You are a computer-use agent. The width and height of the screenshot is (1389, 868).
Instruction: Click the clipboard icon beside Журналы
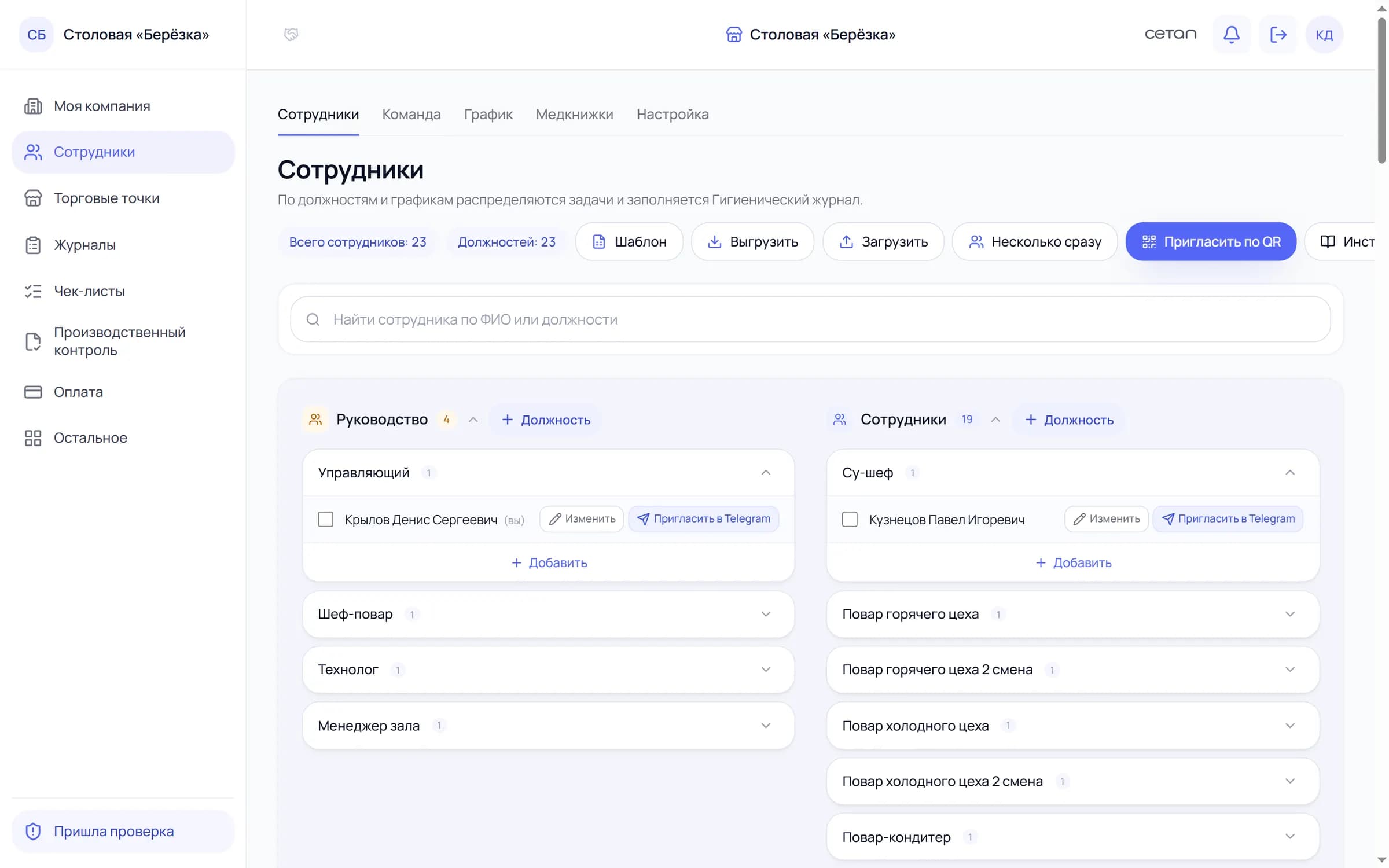(33, 245)
